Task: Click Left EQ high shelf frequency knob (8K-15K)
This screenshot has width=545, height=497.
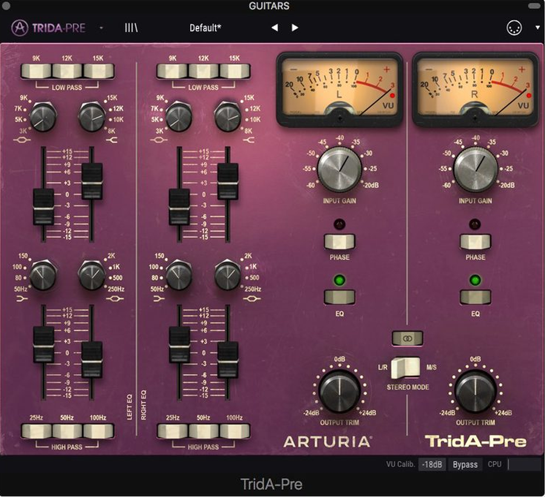Action: [92, 116]
